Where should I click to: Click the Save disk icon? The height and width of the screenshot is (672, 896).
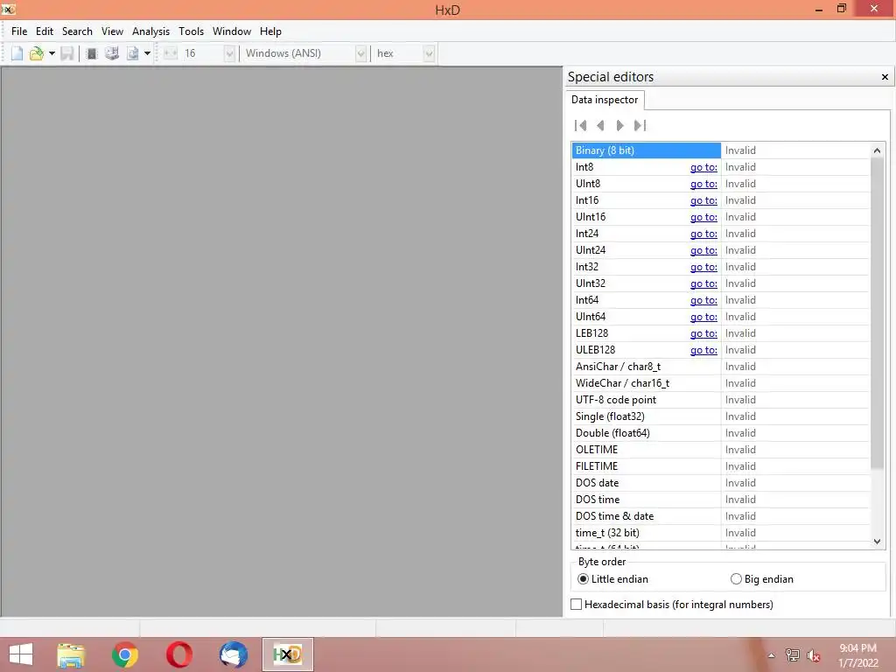[x=67, y=53]
